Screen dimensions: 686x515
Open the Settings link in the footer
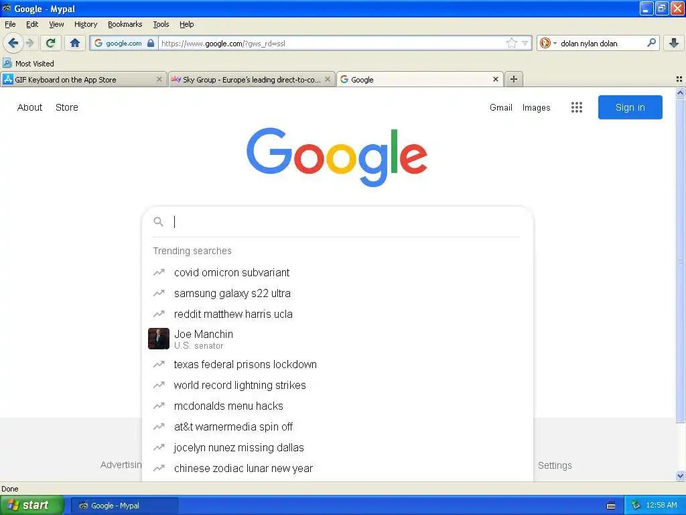(x=555, y=465)
